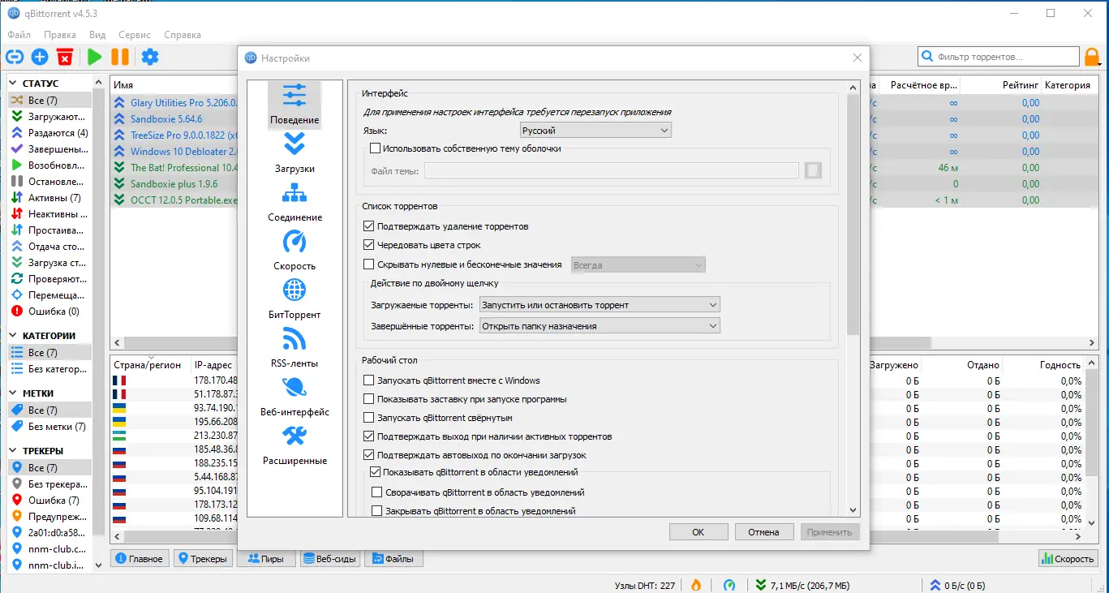
Task: Click the add torrent link icon in toolbar
Action: click(x=15, y=57)
